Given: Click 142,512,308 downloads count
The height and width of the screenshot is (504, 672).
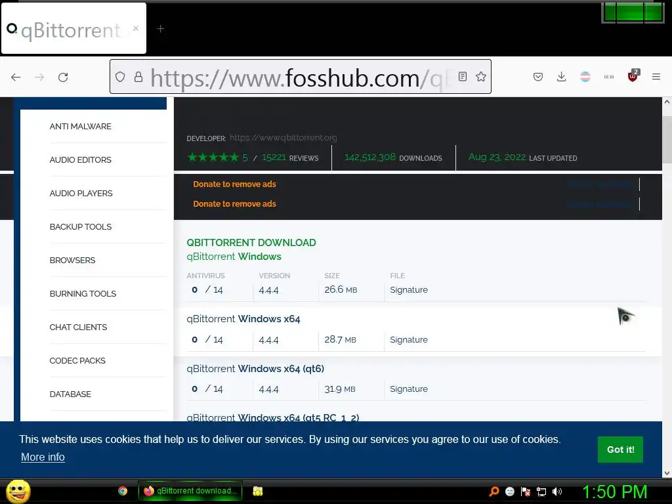Looking at the screenshot, I should coord(370,157).
